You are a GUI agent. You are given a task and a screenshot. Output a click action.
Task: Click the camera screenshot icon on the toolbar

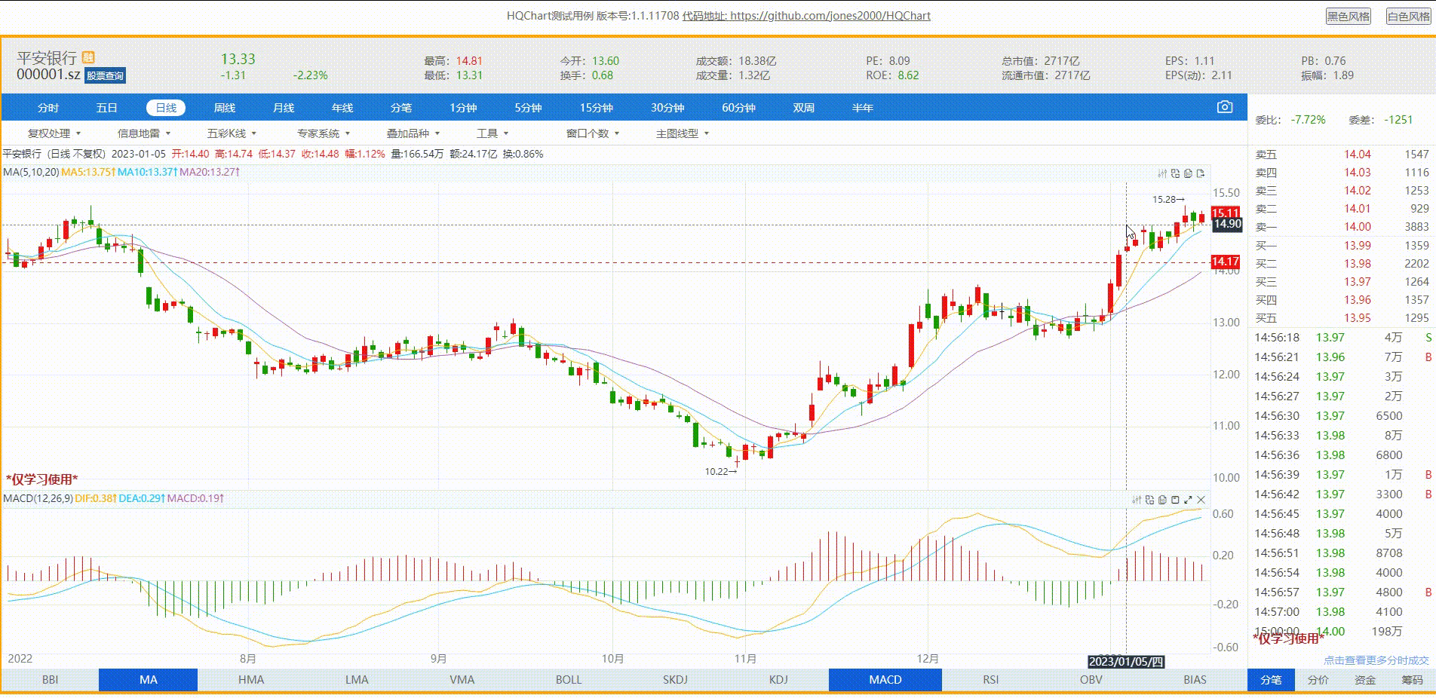click(x=1223, y=107)
